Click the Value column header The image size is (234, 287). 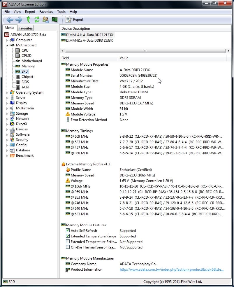[x=172, y=58]
